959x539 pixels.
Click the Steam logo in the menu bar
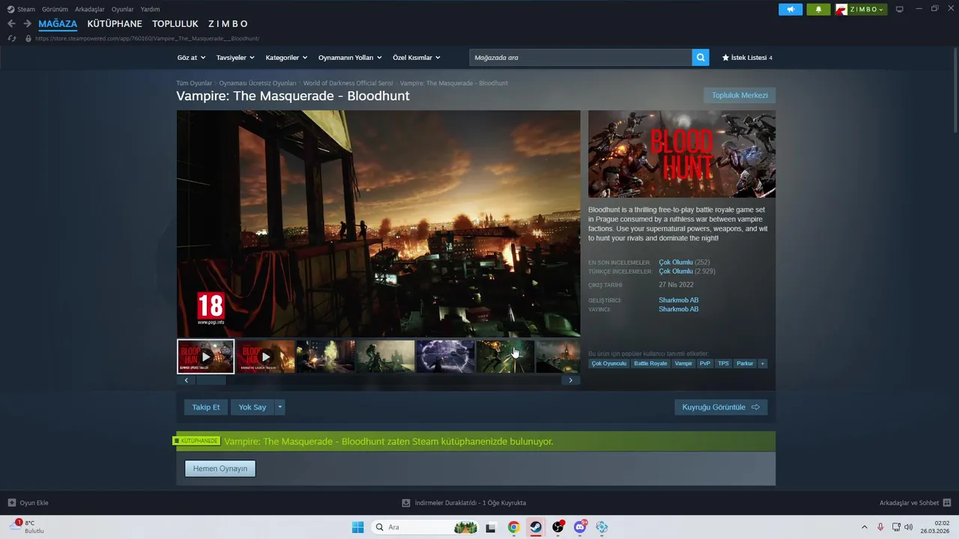10,9
